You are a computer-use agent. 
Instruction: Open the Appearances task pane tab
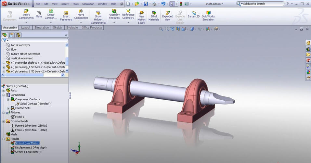click(x=308, y=72)
